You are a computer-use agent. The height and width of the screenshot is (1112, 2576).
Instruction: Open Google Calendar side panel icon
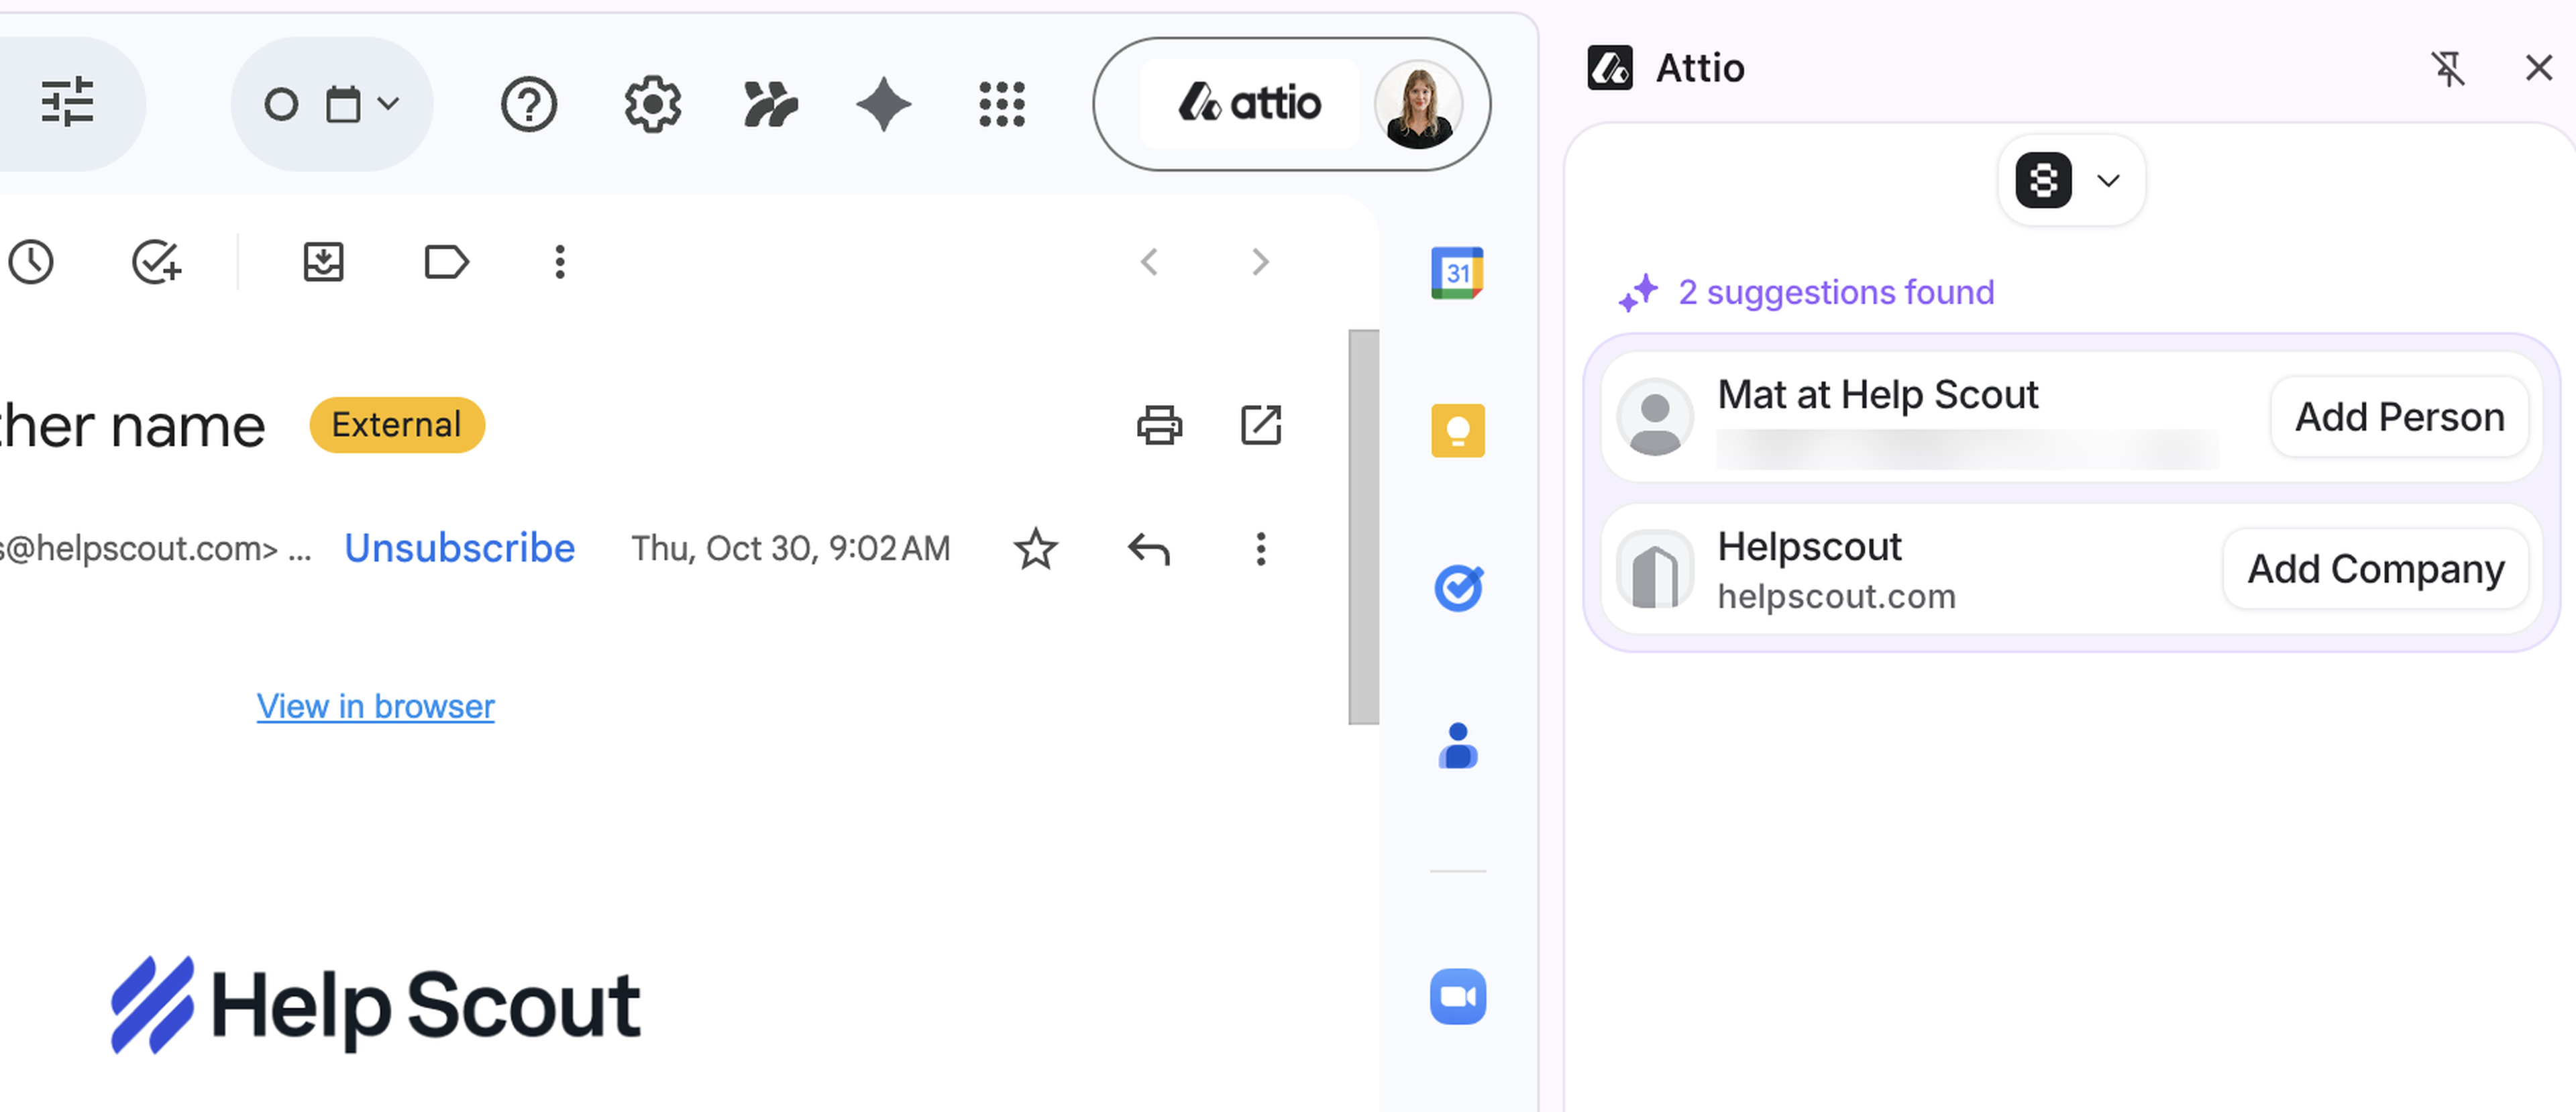tap(1457, 272)
